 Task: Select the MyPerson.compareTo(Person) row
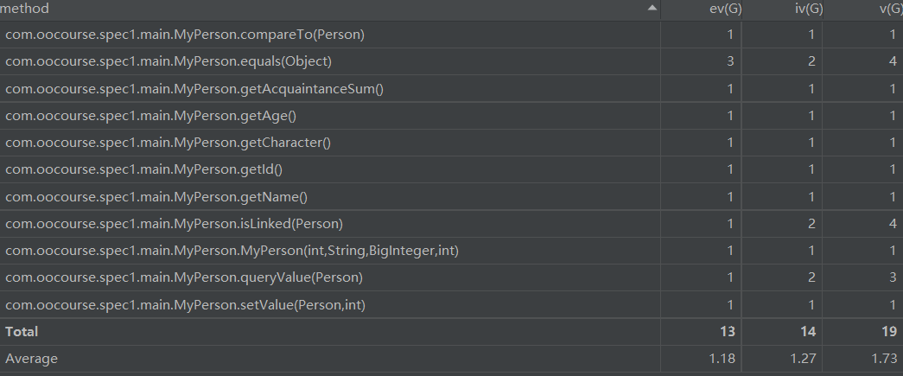pos(451,35)
